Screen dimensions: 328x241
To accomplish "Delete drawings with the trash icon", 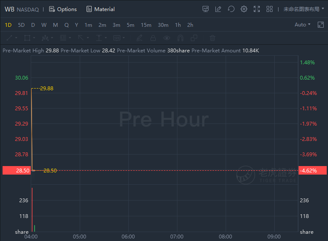I will click(212, 38).
